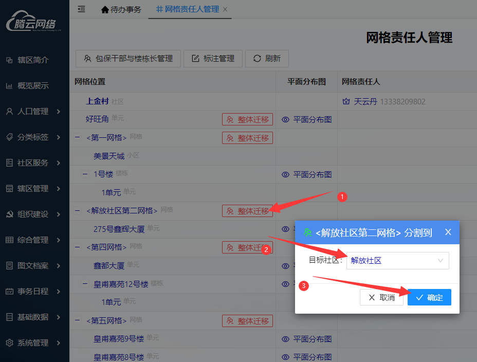Image resolution: width=477 pixels, height=362 pixels.
Task: Collapse the <第四网格> tree node
Action: click(x=78, y=247)
